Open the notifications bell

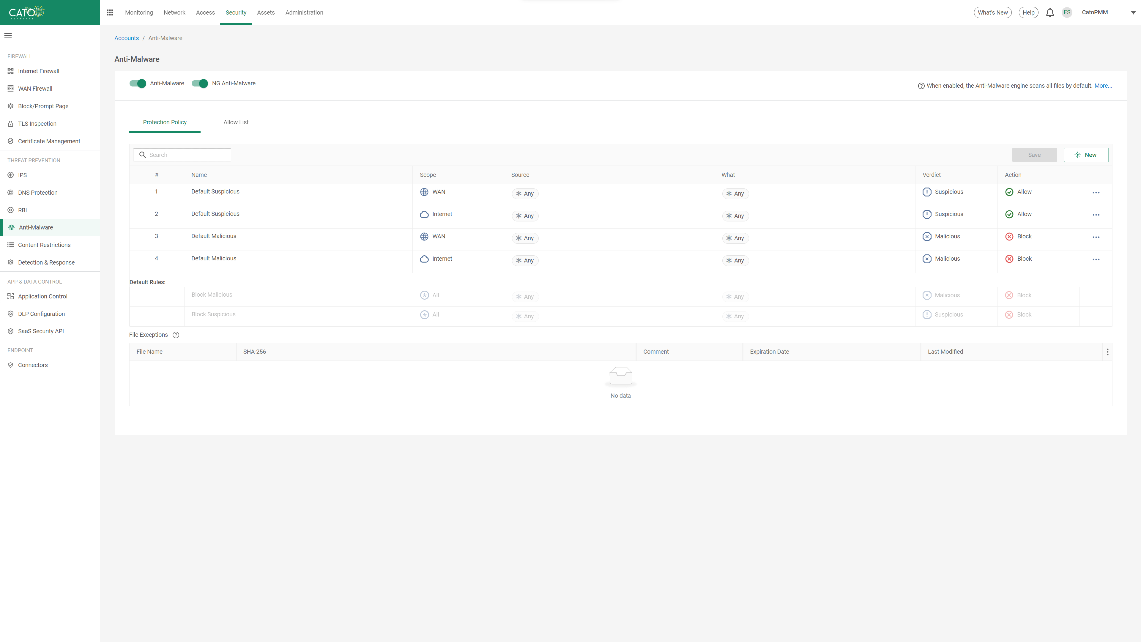[x=1050, y=12]
